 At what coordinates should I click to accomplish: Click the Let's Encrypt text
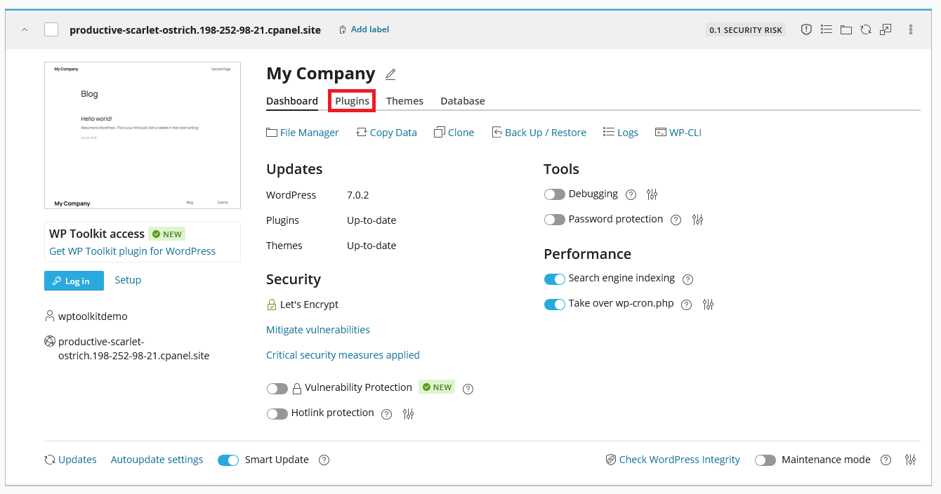309,305
